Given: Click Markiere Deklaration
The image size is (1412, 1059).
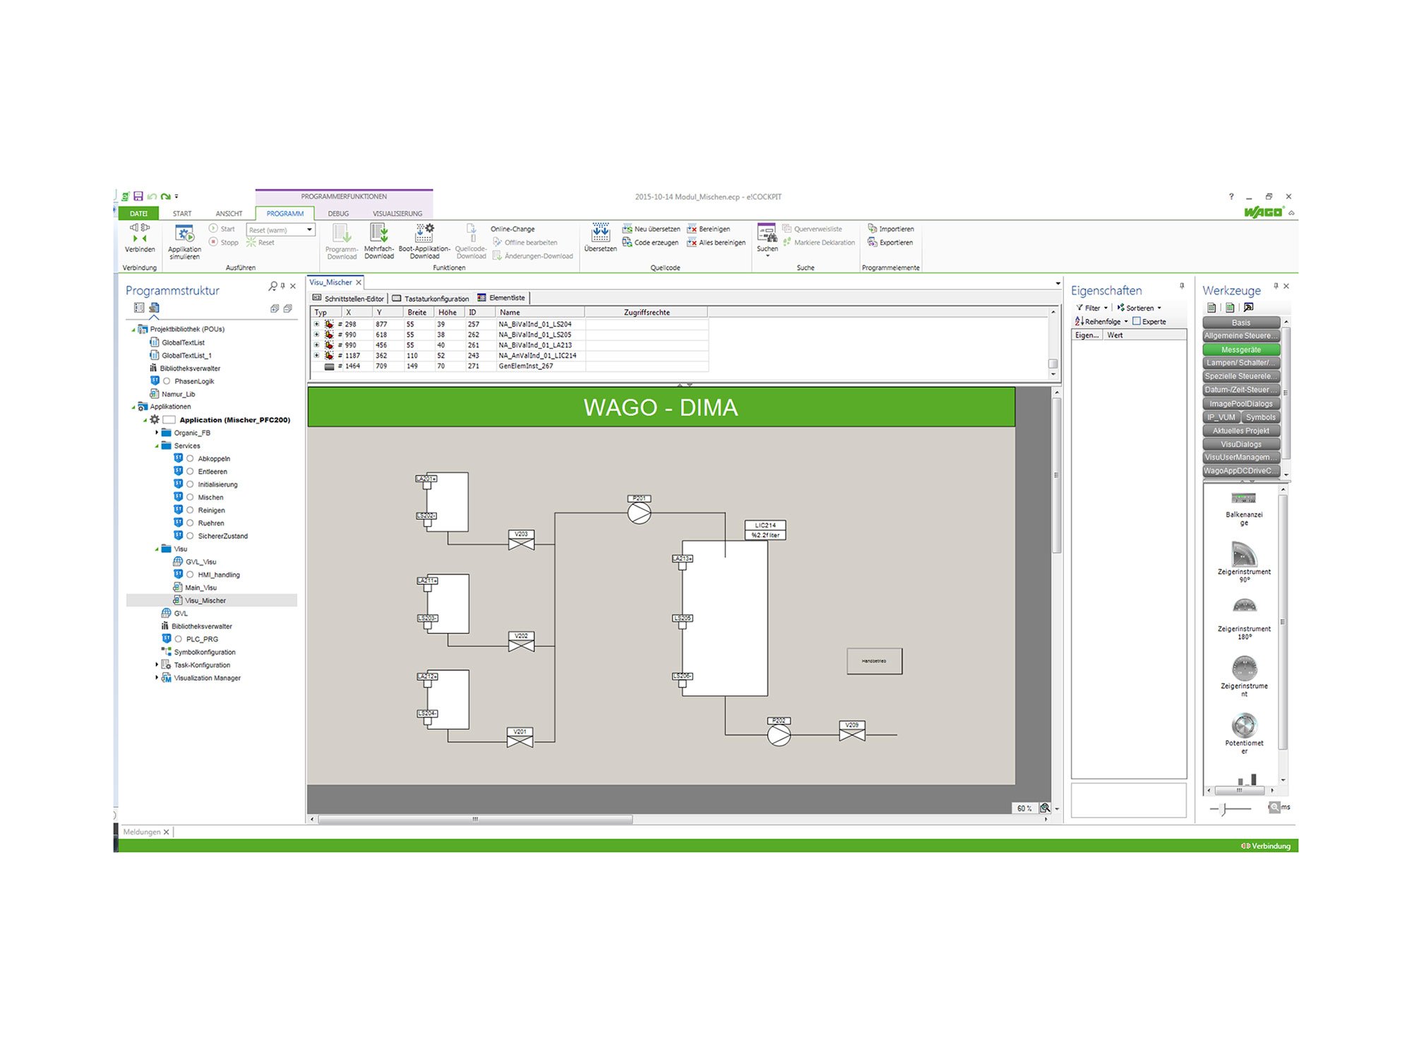Looking at the screenshot, I should tap(818, 242).
